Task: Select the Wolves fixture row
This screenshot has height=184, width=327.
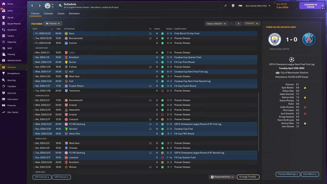Action: pyautogui.click(x=145, y=167)
